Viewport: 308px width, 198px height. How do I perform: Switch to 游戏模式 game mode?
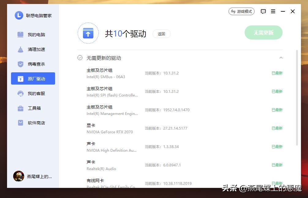tap(241, 11)
